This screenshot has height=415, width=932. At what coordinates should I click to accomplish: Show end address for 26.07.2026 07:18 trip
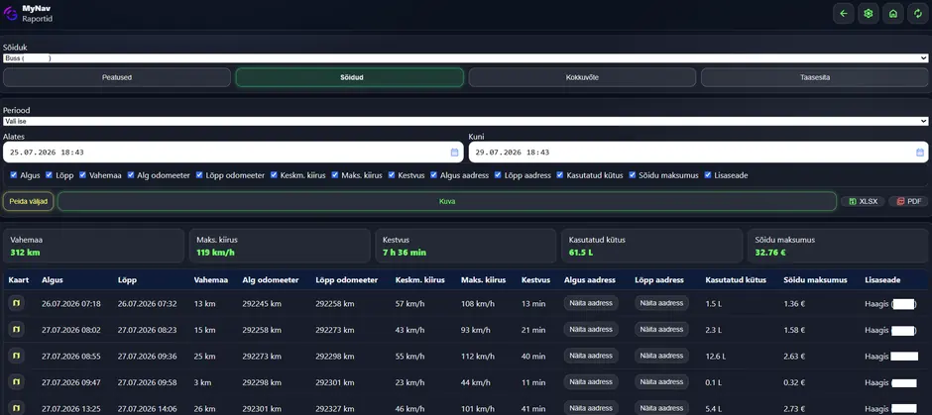[x=661, y=303]
